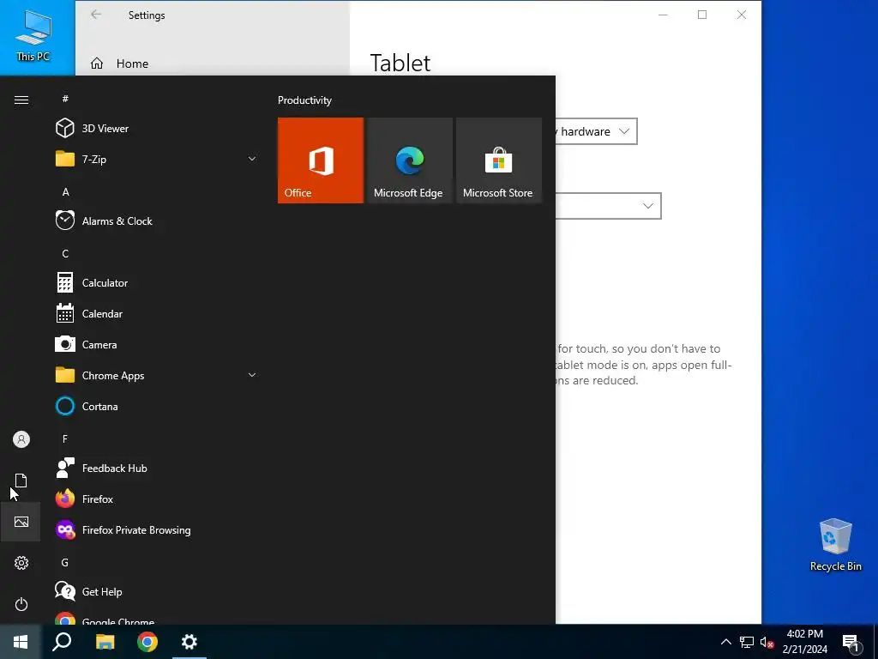Open the hardware dropdown in Settings
Image resolution: width=878 pixels, height=659 pixels.
[597, 131]
